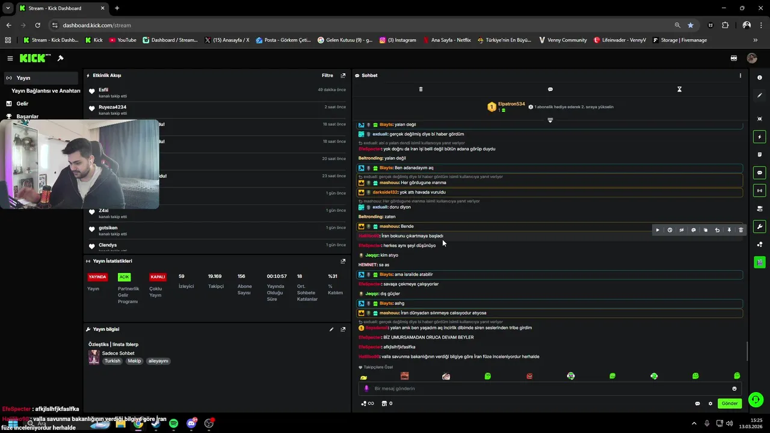The height and width of the screenshot is (433, 770).
Task: Open Spotify from the Windows taskbar
Action: tap(173, 423)
